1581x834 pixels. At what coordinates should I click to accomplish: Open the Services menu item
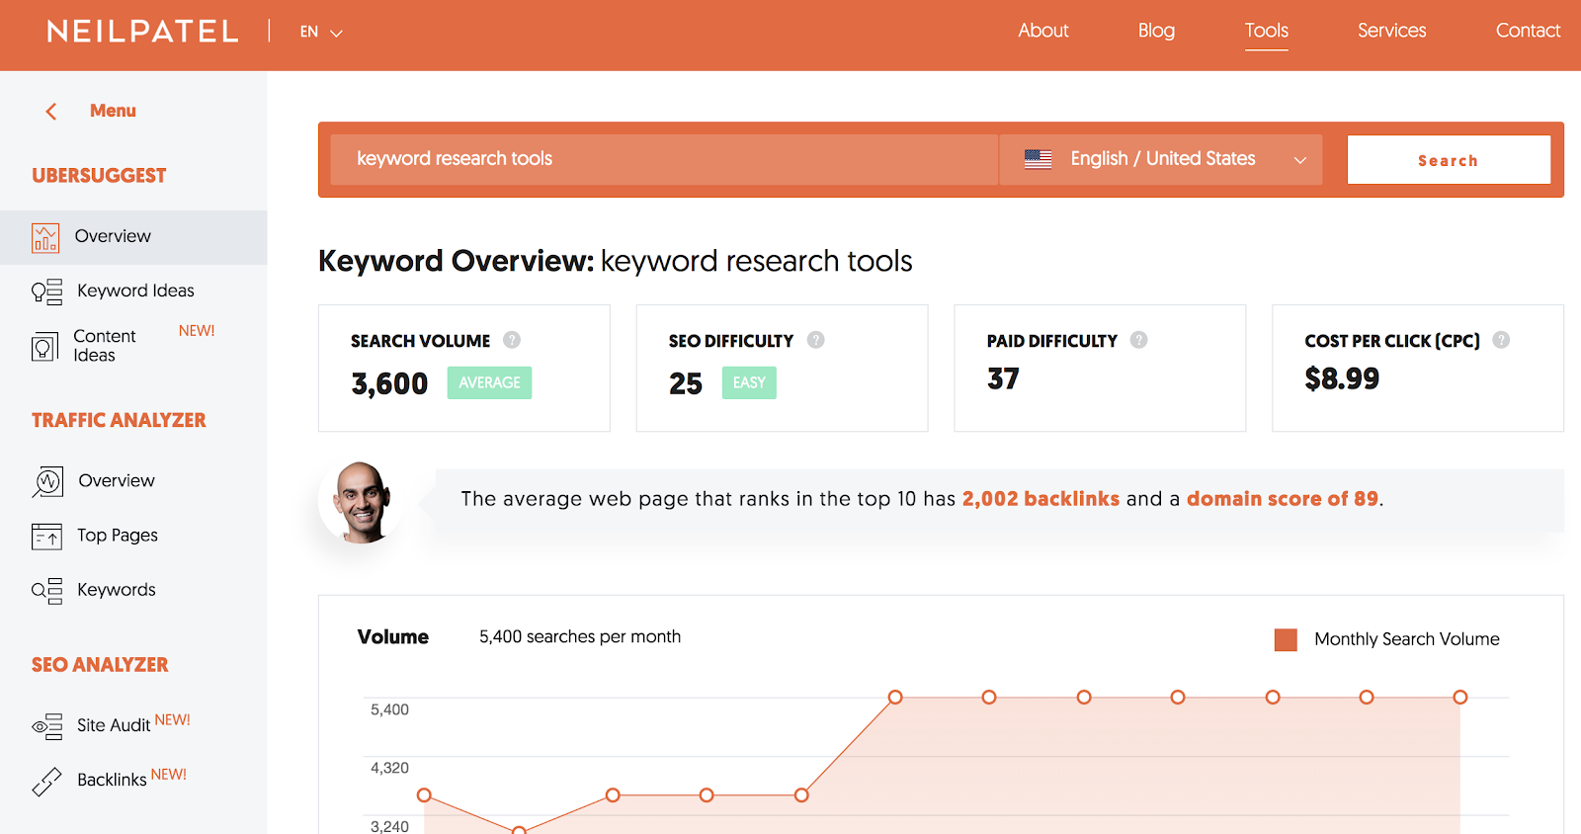coord(1391,31)
